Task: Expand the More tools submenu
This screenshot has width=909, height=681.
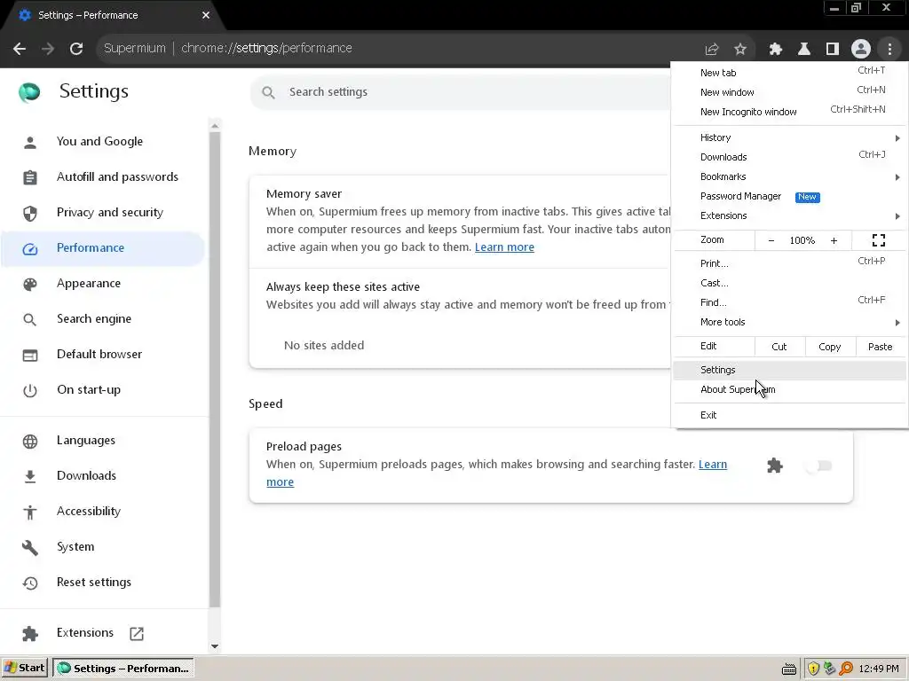Action: (789, 322)
